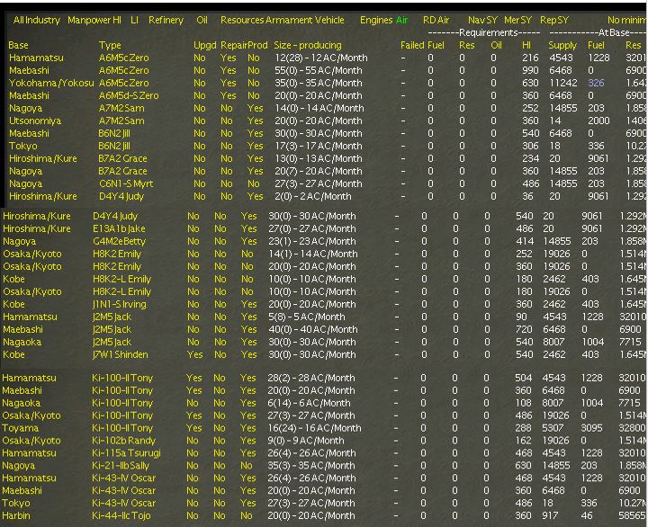This screenshot has height=527, width=648.
Task: Toggle Prod Yes for Utsonomiya A7M2 Sam
Action: click(x=255, y=121)
